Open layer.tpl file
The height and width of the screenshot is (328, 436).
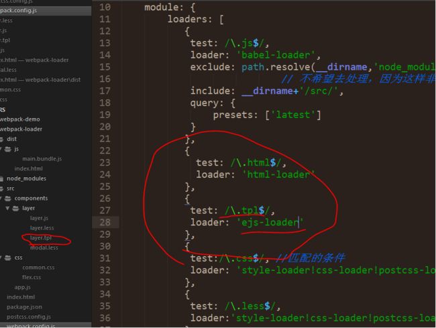(41, 238)
